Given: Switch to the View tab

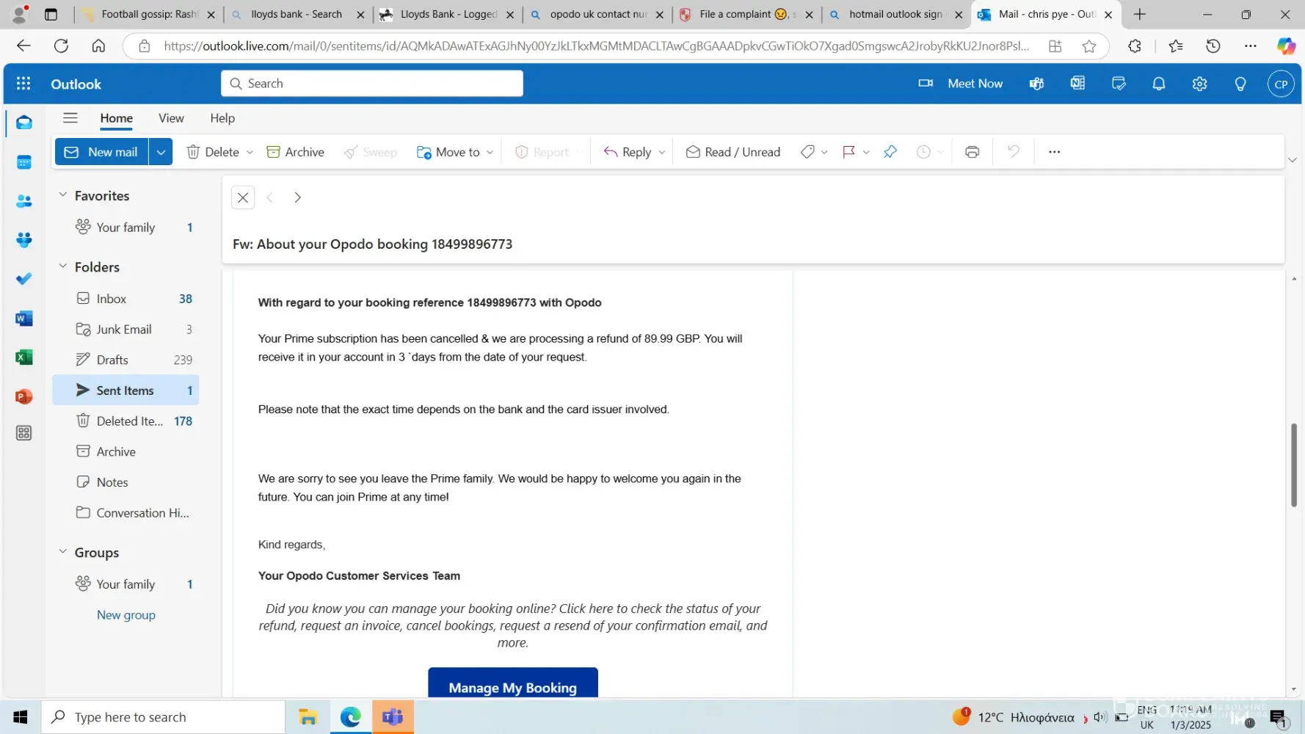Looking at the screenshot, I should [x=171, y=118].
